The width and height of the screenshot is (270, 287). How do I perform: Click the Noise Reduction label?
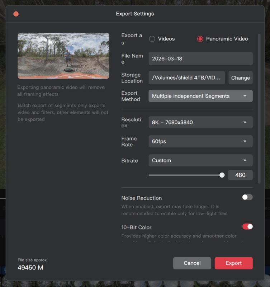pos(142,198)
